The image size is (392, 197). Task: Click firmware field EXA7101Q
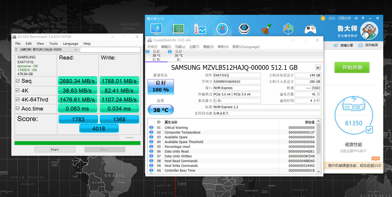click(x=237, y=75)
